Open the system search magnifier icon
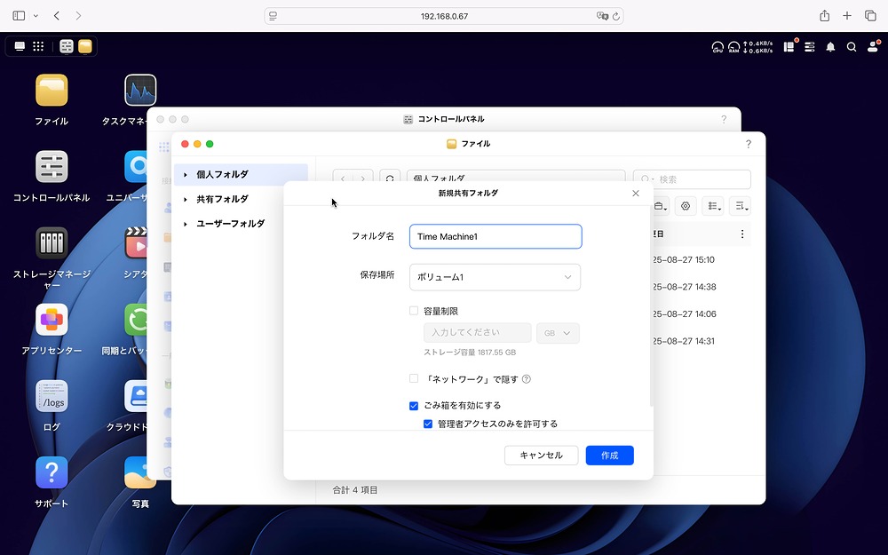This screenshot has height=555, width=888. [851, 46]
